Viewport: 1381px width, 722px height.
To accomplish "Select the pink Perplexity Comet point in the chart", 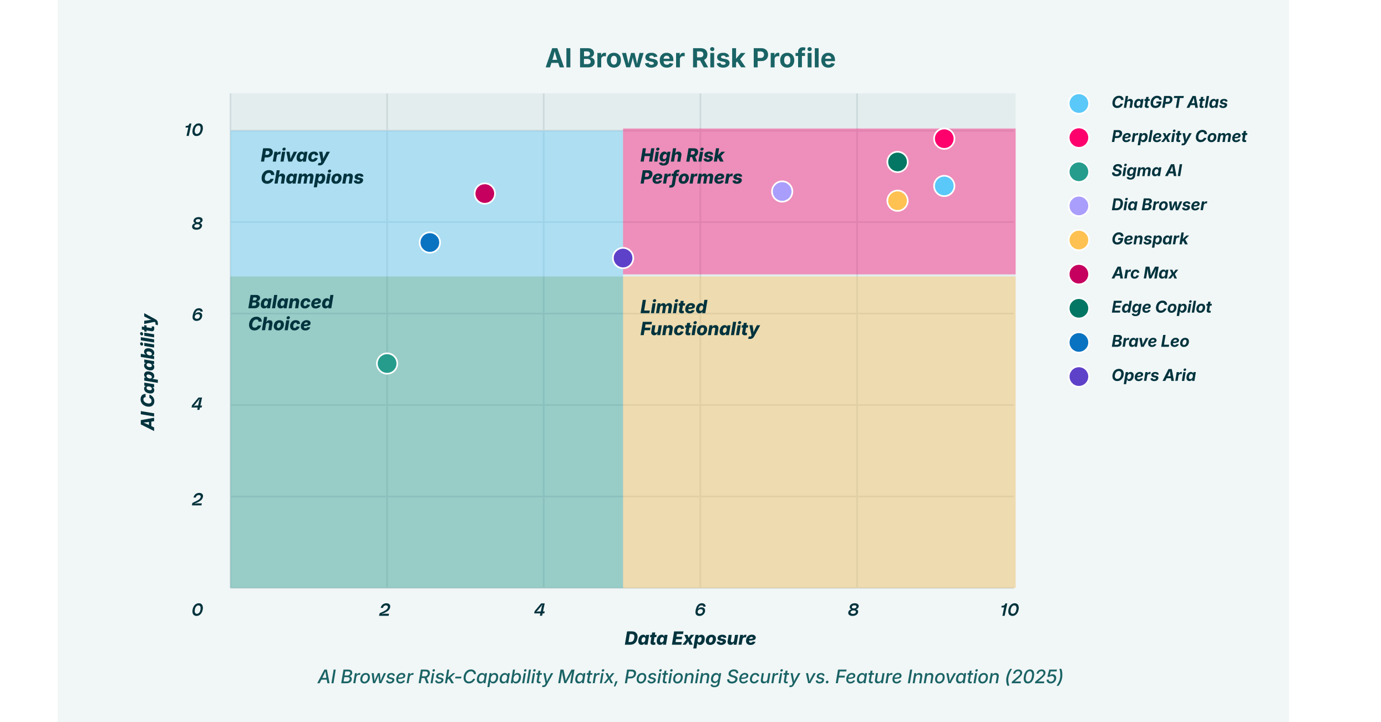I will [x=943, y=139].
